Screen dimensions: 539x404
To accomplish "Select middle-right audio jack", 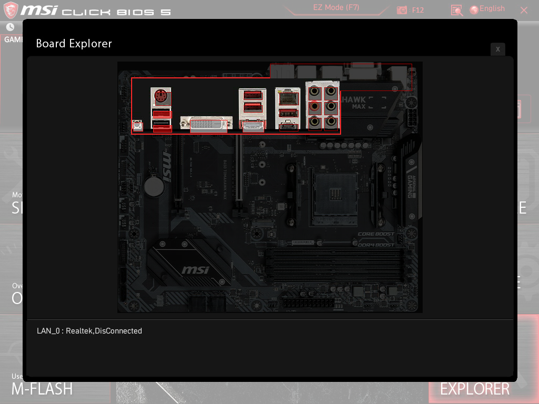I will (331, 107).
